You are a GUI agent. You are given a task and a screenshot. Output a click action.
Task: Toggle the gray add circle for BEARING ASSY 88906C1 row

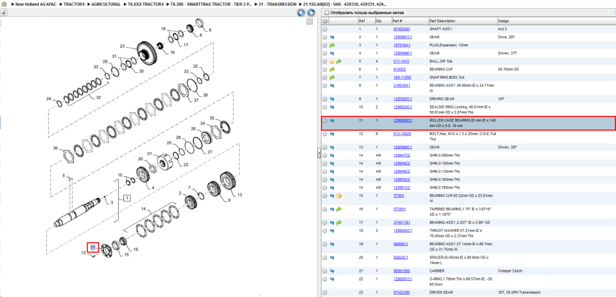click(x=325, y=244)
